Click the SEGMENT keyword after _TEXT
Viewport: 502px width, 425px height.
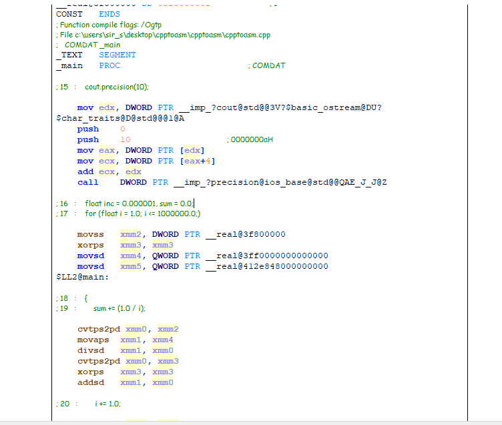[x=117, y=55]
